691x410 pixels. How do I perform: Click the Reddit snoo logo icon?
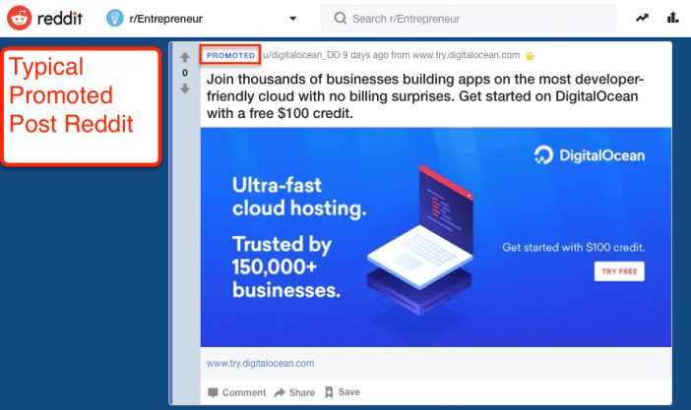point(20,18)
